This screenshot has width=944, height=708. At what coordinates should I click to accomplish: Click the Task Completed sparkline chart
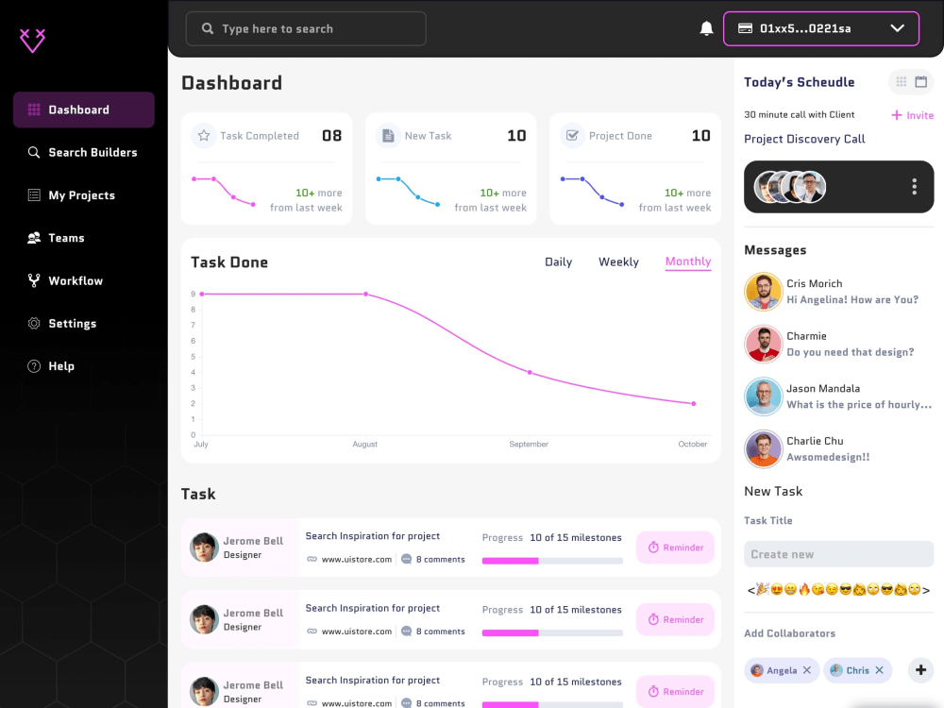point(224,192)
